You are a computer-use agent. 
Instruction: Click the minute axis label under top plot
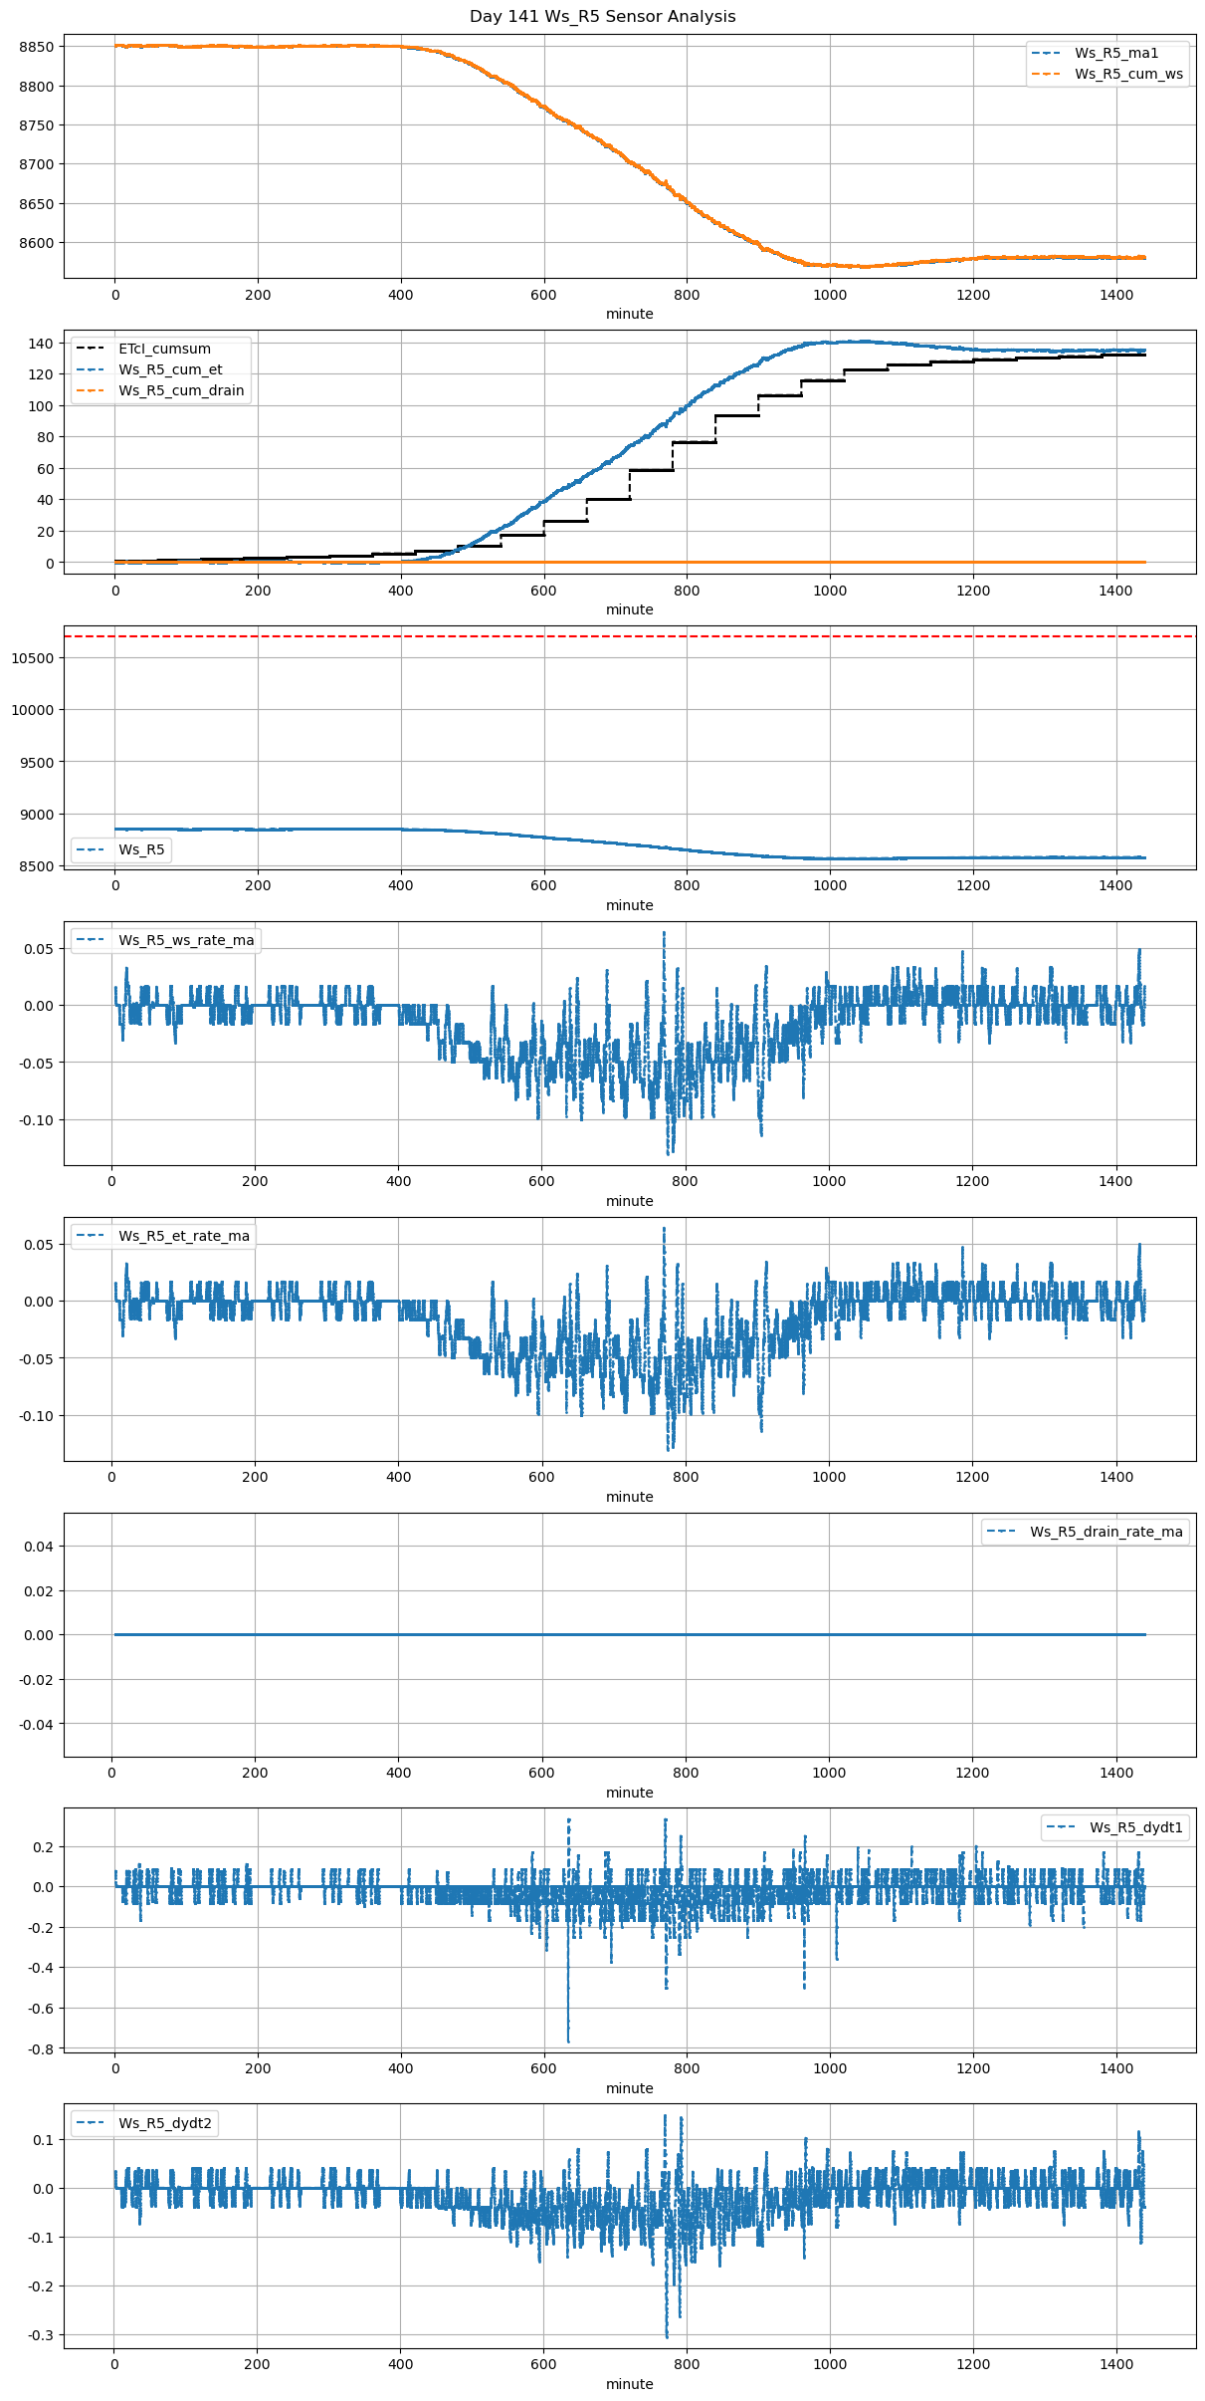(x=630, y=314)
